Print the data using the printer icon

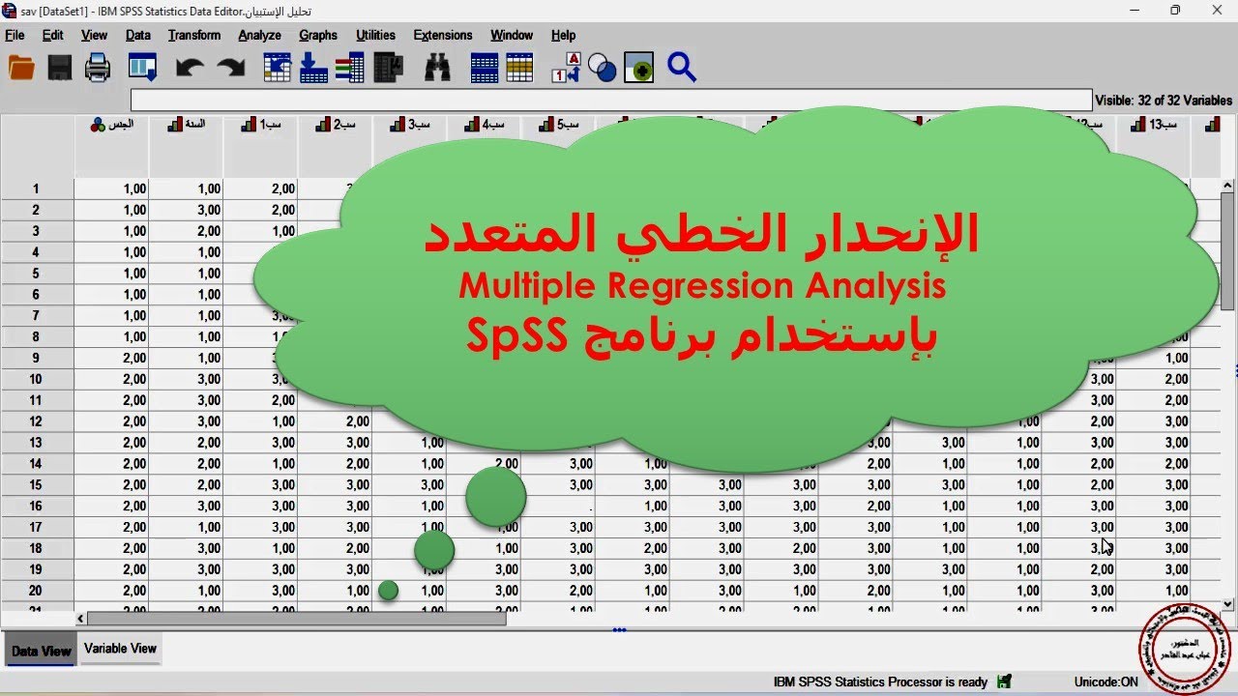(x=98, y=68)
